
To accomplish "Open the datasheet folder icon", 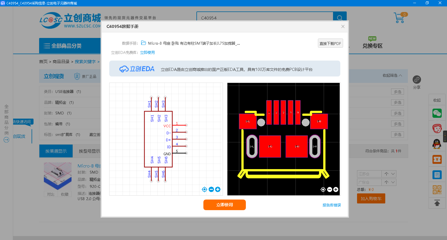I will 144,43.
